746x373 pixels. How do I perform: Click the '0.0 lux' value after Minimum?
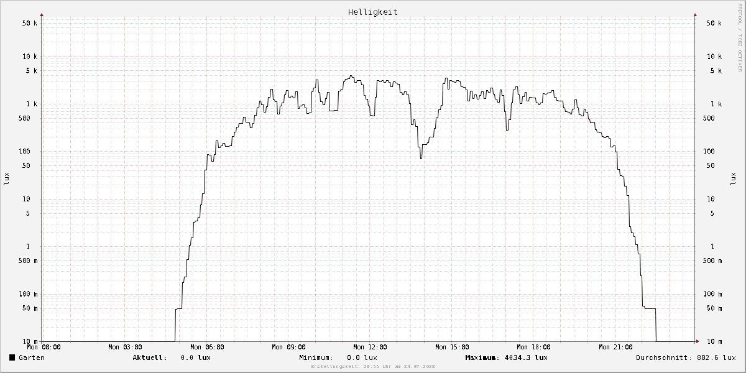[x=362, y=357]
